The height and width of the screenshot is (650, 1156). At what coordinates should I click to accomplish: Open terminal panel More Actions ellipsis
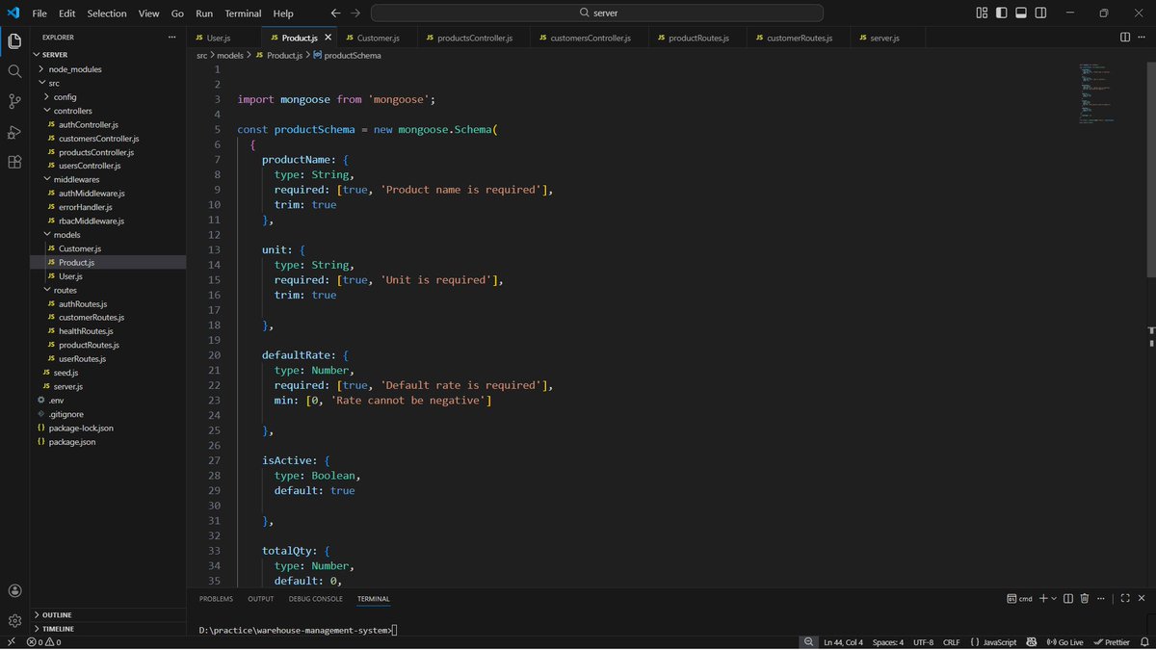point(1101,598)
